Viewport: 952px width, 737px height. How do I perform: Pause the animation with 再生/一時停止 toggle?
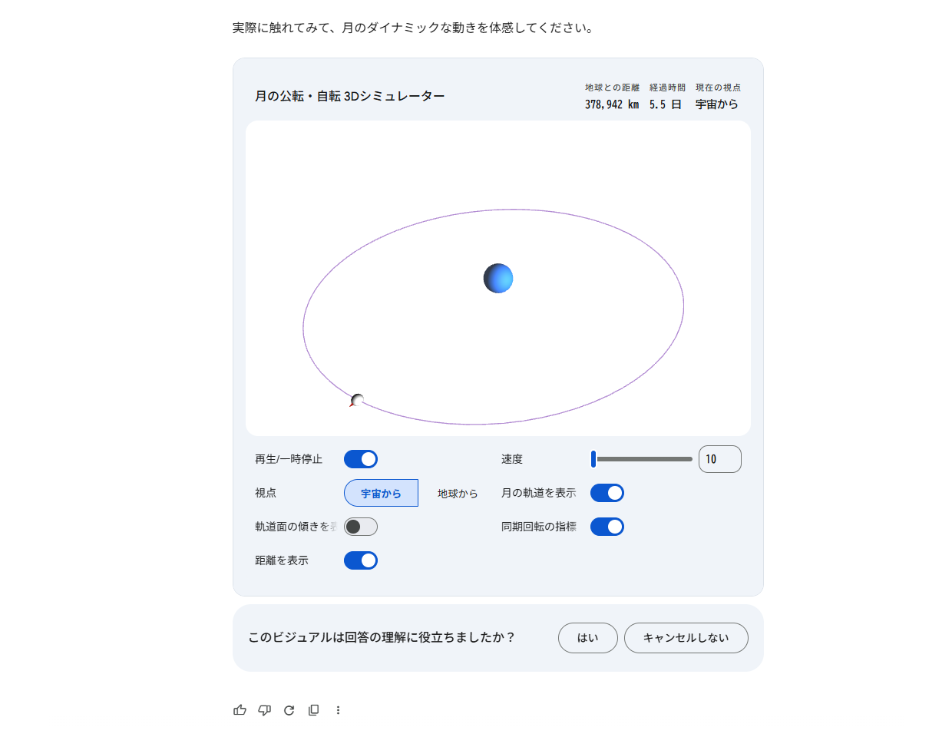tap(360, 458)
